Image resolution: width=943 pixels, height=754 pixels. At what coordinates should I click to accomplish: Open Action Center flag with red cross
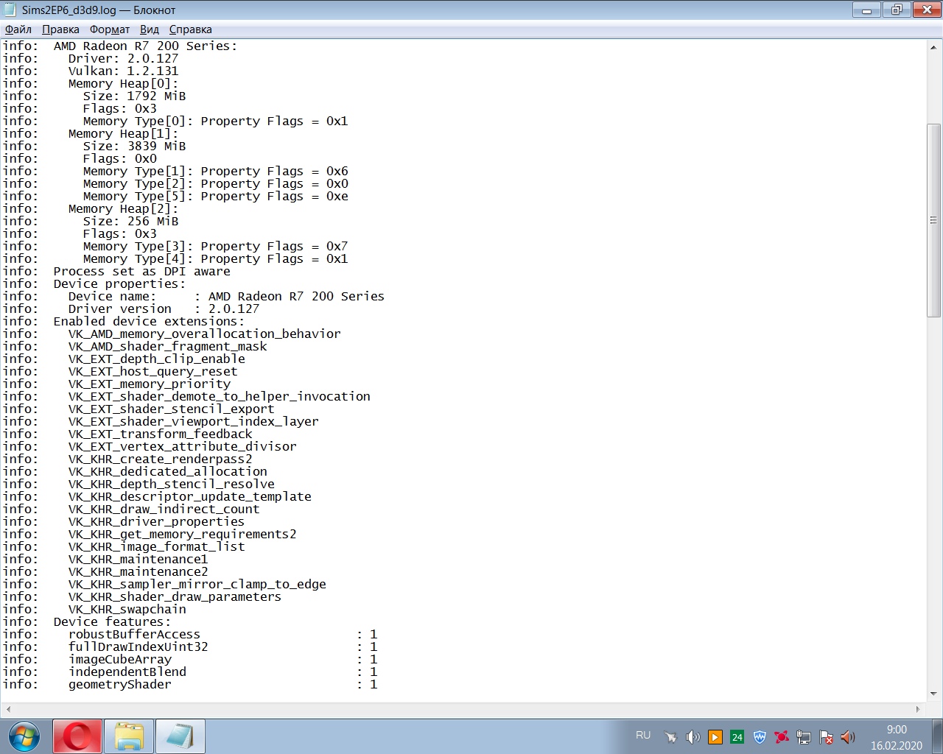(x=826, y=737)
